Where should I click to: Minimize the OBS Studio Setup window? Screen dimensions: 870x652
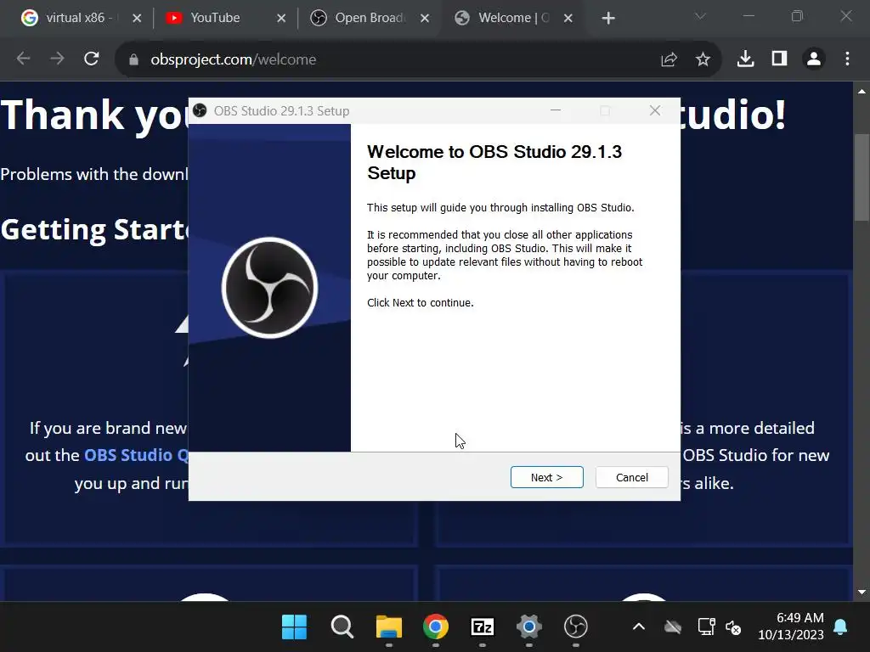[556, 111]
